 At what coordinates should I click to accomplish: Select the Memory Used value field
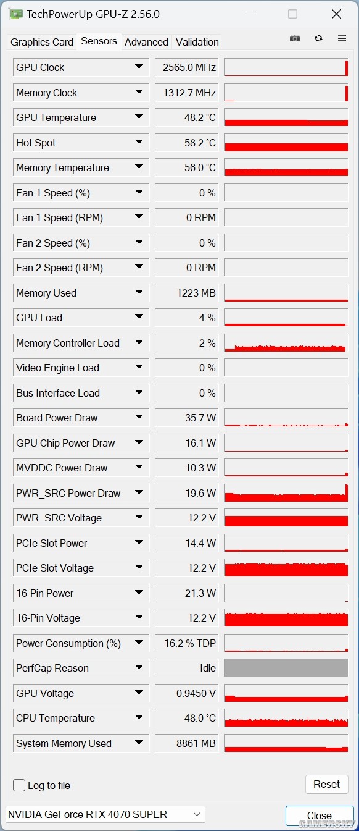pos(187,293)
